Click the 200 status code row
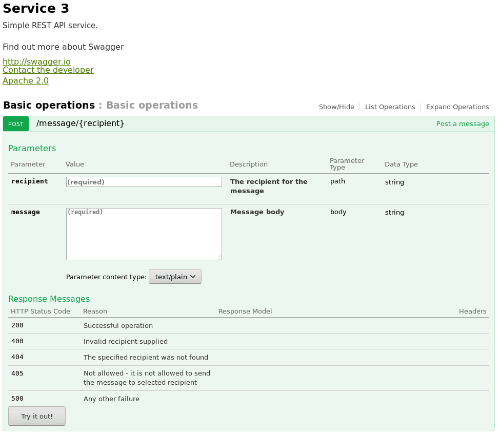 [x=17, y=325]
